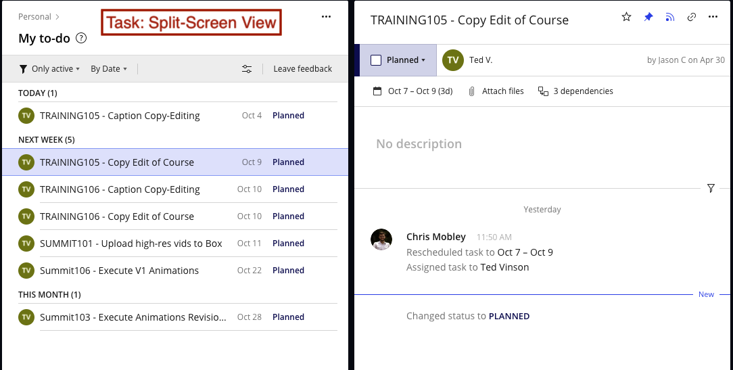Click Planned status on Oct 28 row

[x=289, y=317]
